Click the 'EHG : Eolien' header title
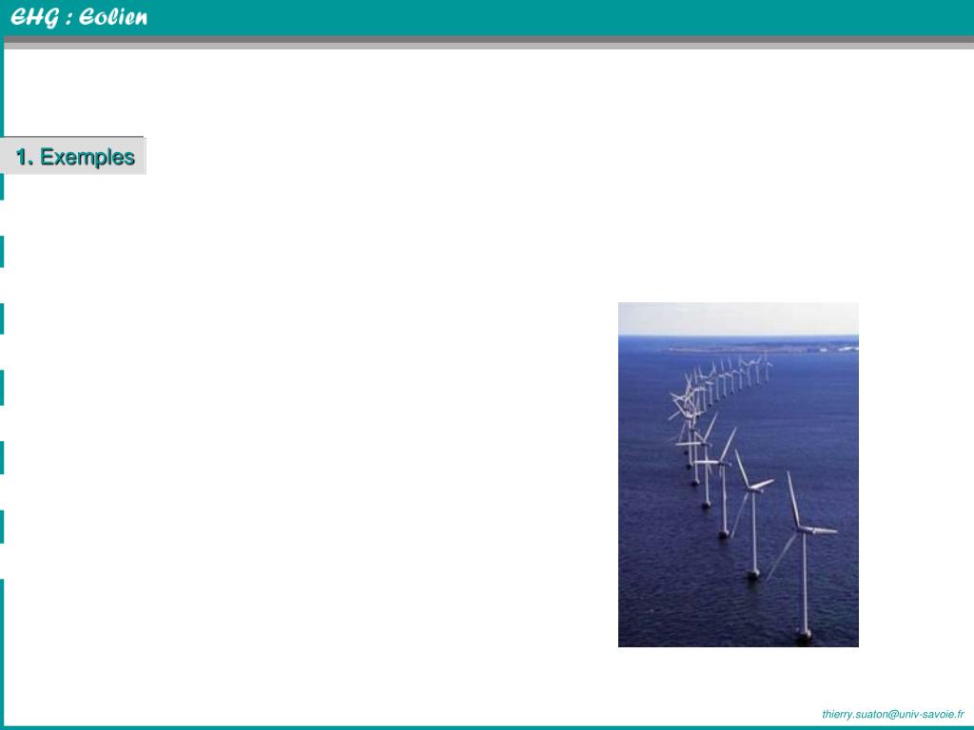Image resolution: width=974 pixels, height=730 pixels. click(79, 17)
